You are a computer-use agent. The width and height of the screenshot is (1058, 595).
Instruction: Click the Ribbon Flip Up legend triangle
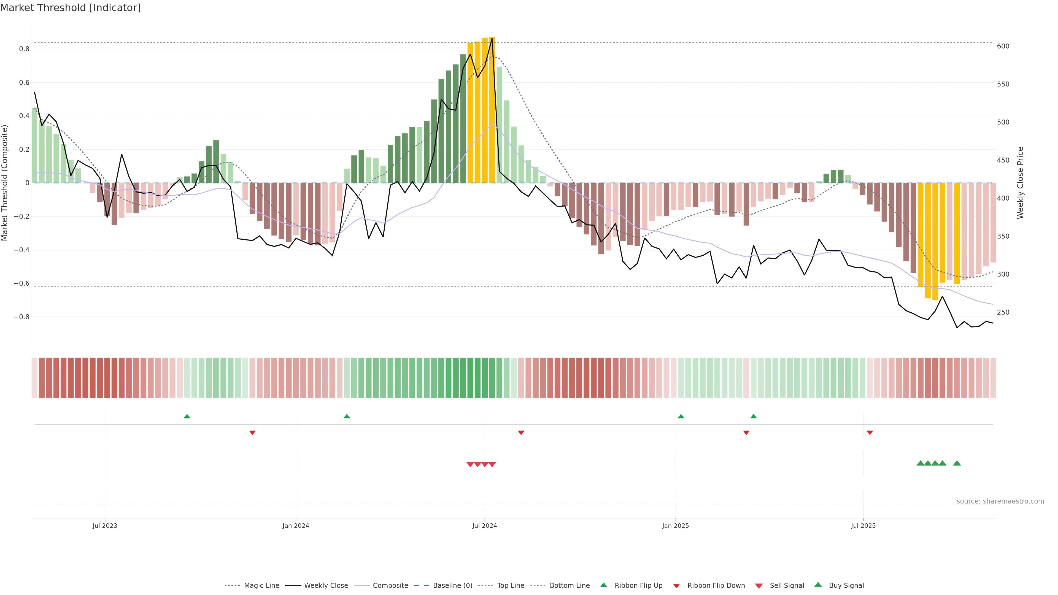(603, 585)
